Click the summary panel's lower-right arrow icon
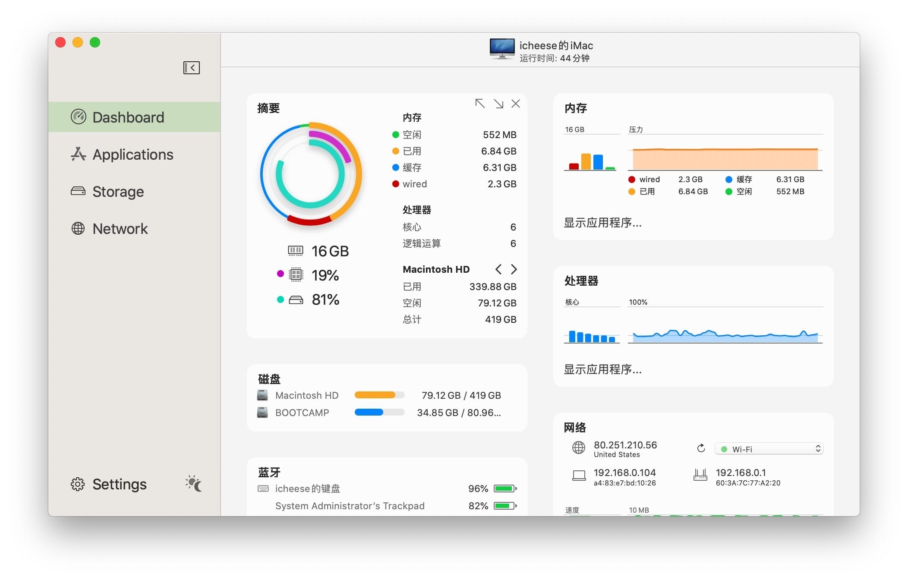The height and width of the screenshot is (580, 908). pos(498,104)
